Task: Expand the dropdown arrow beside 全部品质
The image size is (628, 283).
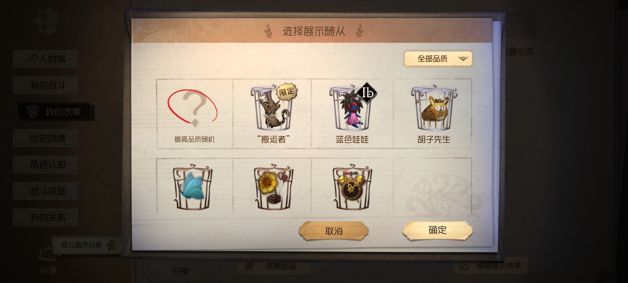Action: coord(463,59)
